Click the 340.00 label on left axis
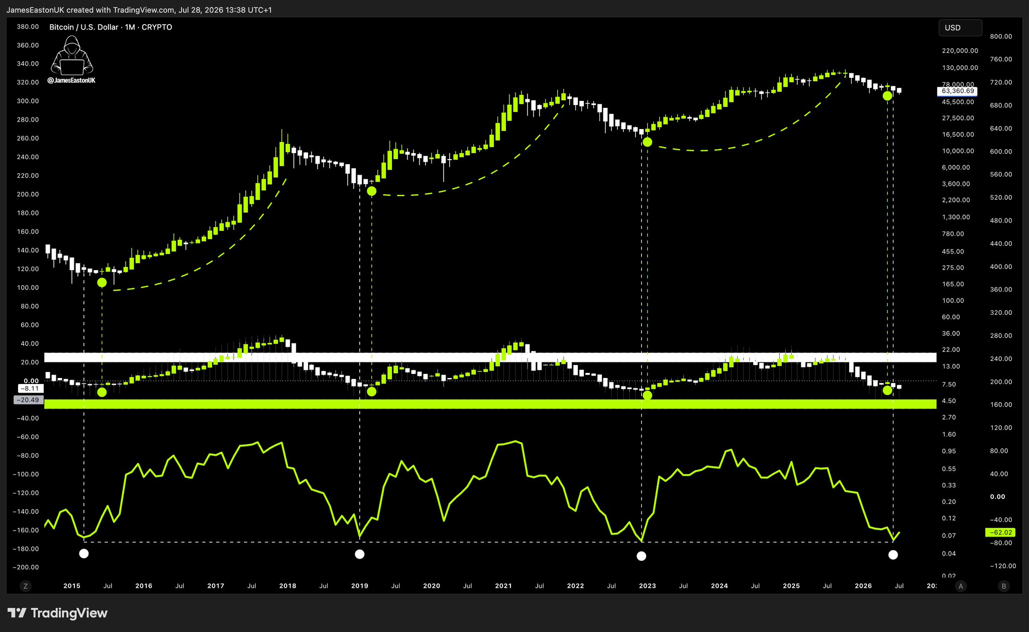The height and width of the screenshot is (632, 1029). pyautogui.click(x=28, y=64)
